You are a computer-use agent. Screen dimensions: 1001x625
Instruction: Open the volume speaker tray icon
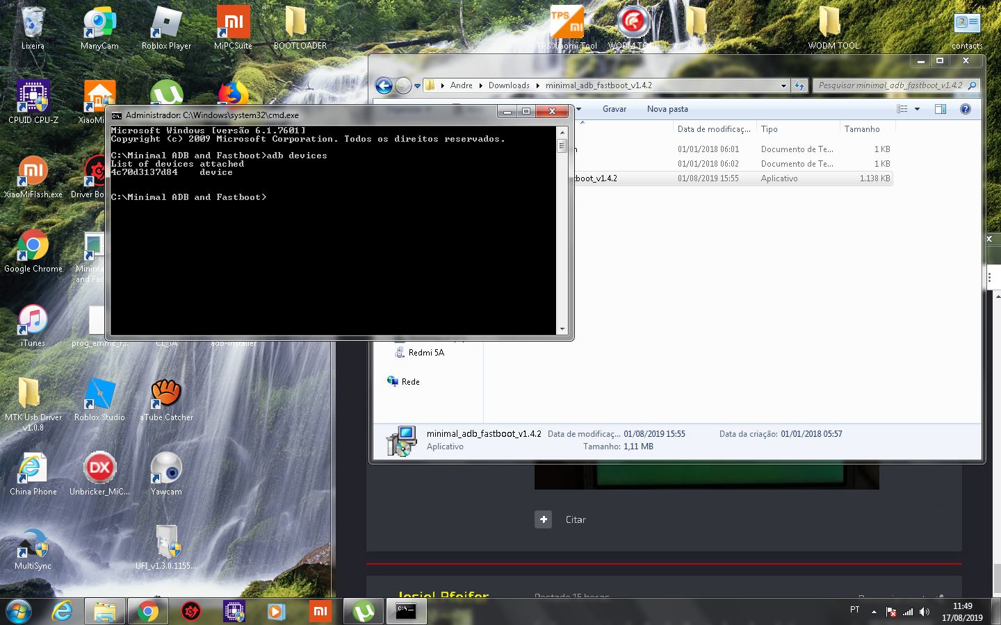[x=925, y=612]
